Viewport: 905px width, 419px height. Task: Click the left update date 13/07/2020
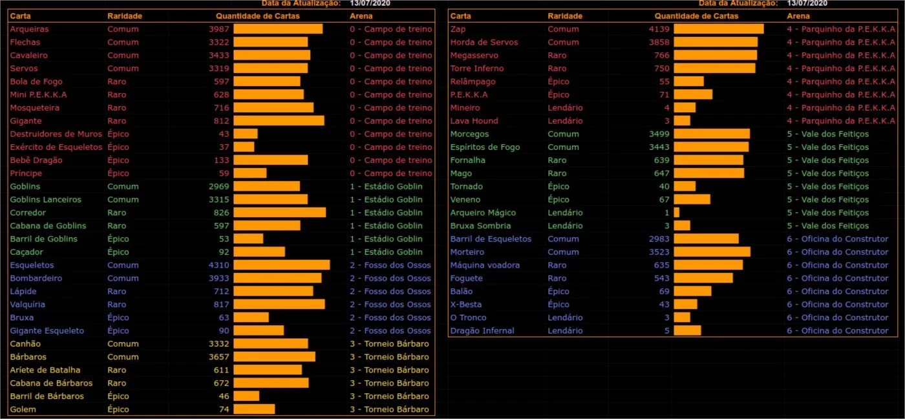click(x=370, y=3)
